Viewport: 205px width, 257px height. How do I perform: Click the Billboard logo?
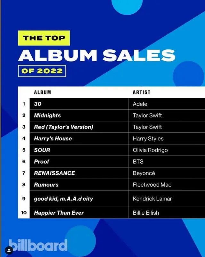(x=38, y=245)
